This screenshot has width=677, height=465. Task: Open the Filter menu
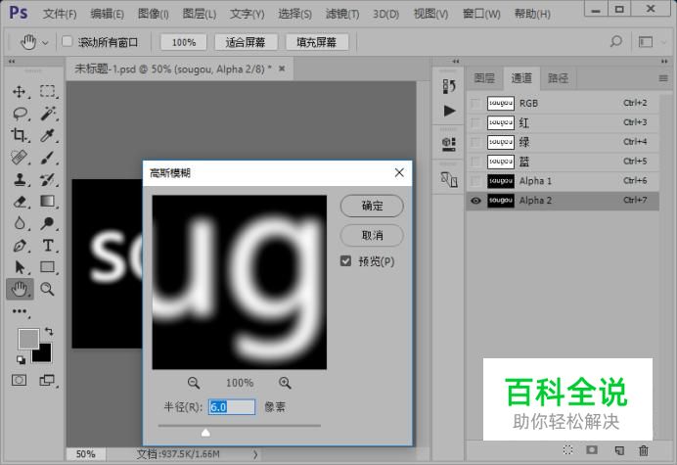click(342, 15)
